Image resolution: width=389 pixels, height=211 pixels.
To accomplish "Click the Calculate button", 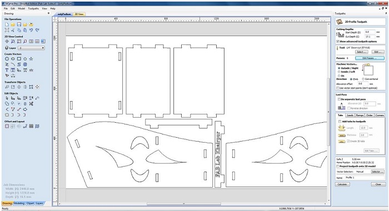I will pos(342,184).
